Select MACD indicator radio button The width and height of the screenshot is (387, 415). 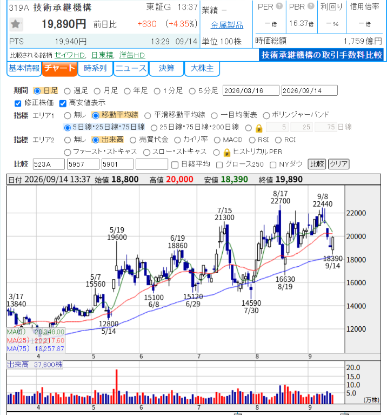[217, 140]
